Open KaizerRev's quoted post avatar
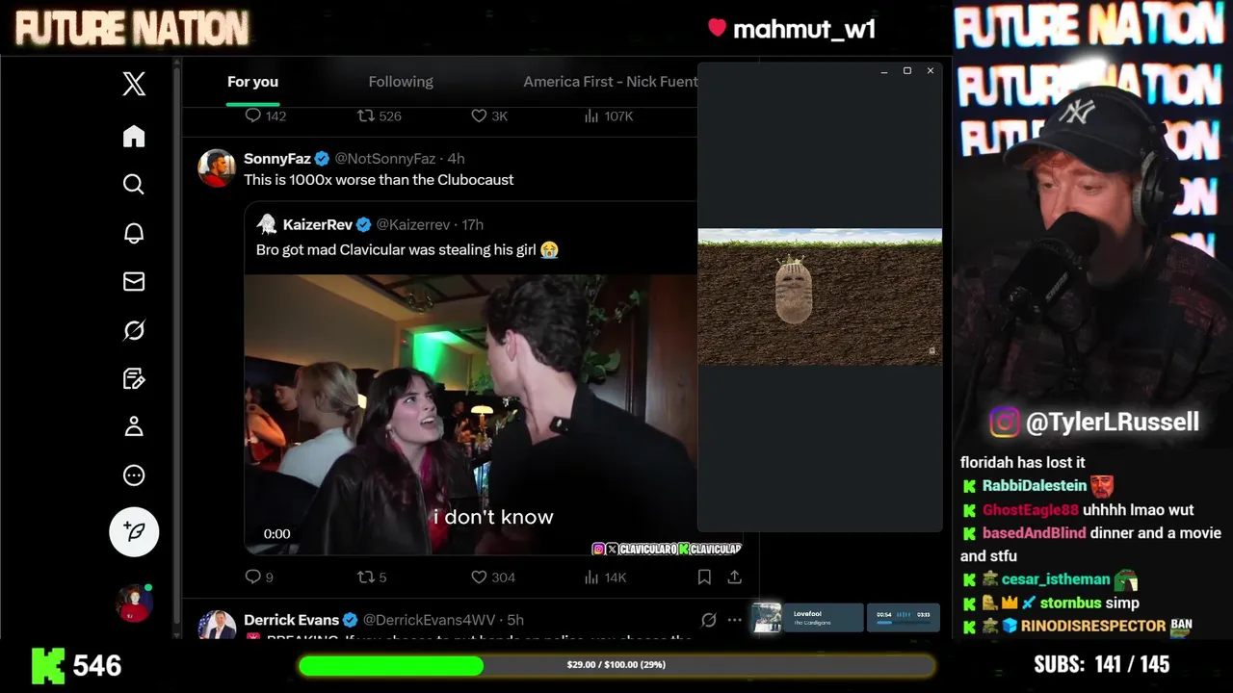 click(x=267, y=224)
